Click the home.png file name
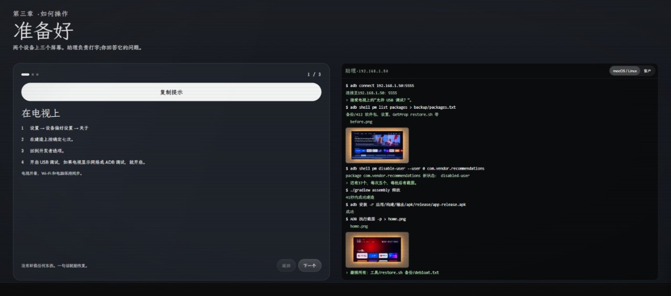 click(x=359, y=226)
